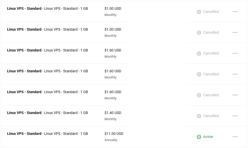Click the ellipsis icon on the last $1.60 USD row

click(x=235, y=95)
